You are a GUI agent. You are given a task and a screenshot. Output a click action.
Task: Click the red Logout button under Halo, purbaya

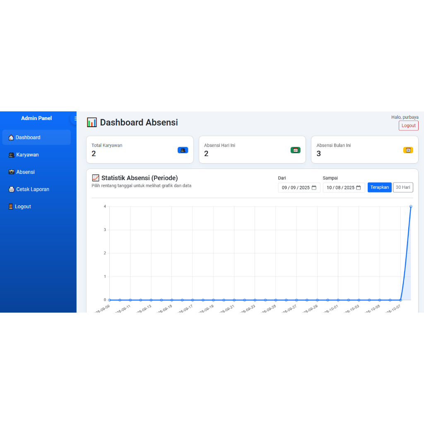[x=408, y=126]
